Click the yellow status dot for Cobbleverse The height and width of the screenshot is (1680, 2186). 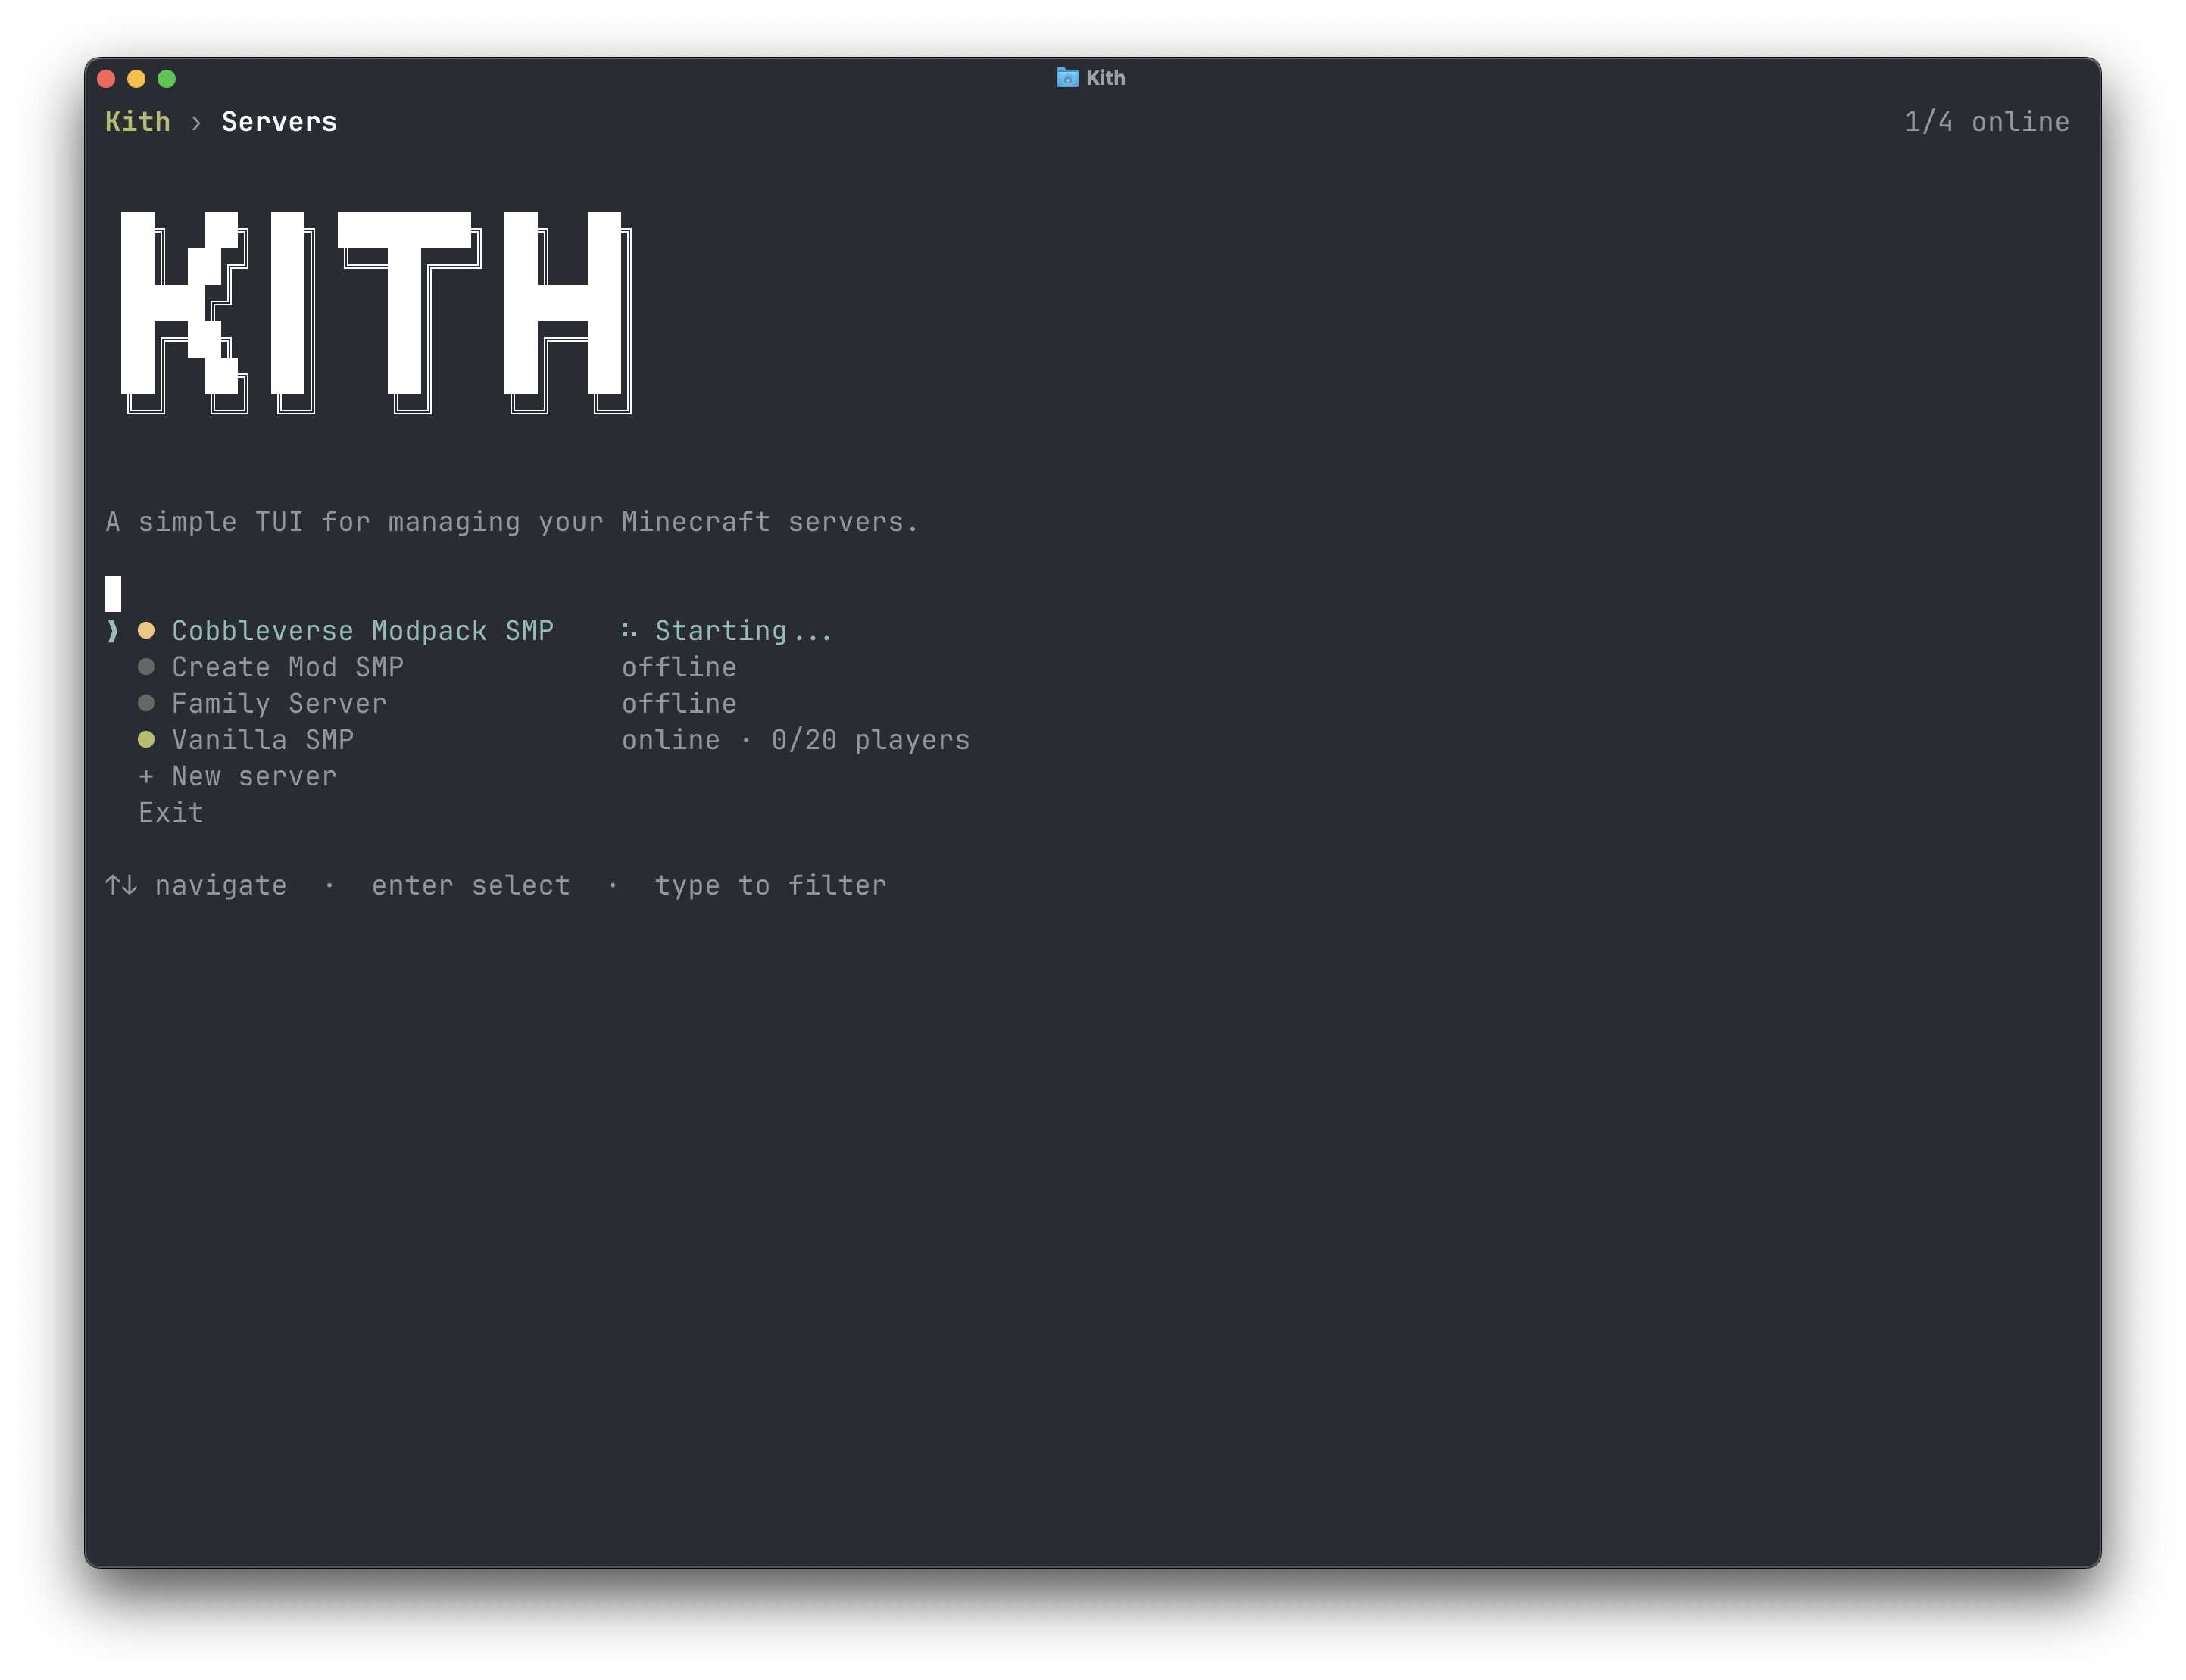click(x=146, y=631)
